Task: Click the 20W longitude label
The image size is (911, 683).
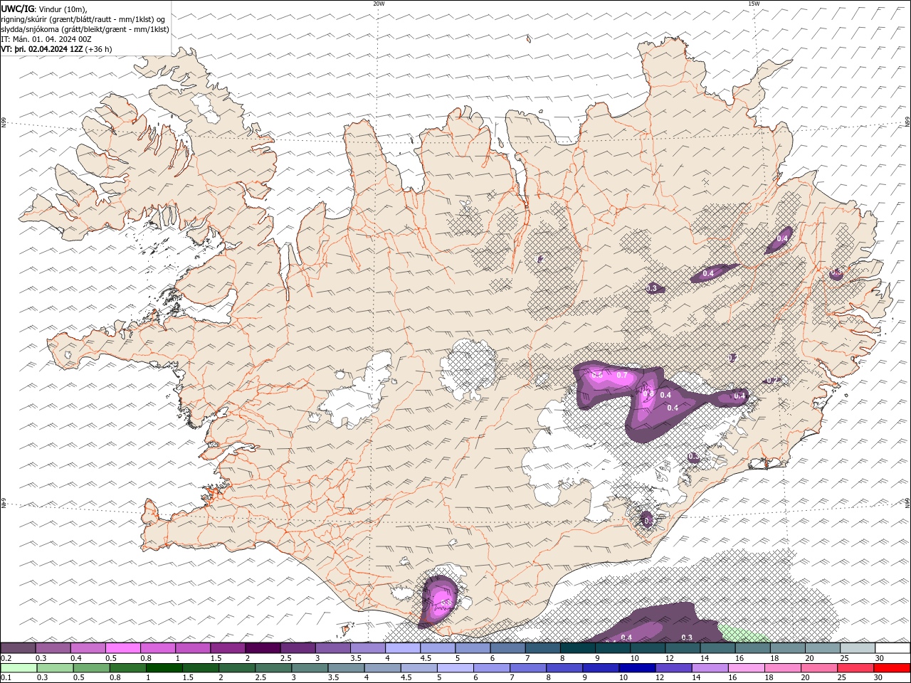Action: click(x=379, y=4)
